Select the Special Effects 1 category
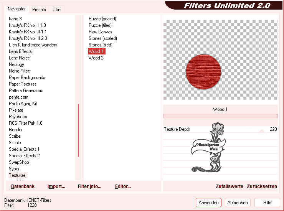The width and height of the screenshot is (284, 211). (24, 149)
